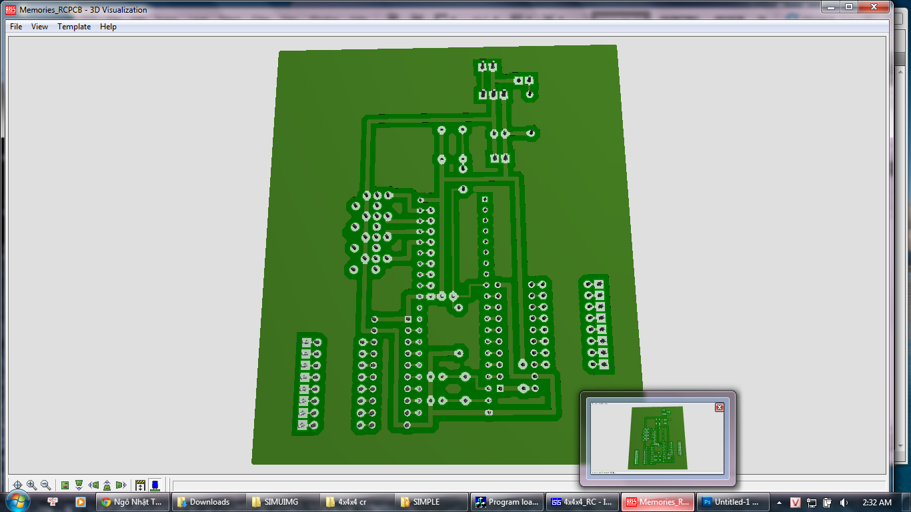
Task: Toggle show components icon
Action: (155, 485)
